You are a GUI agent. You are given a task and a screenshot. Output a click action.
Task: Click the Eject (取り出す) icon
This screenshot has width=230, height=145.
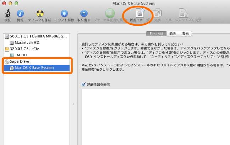(x=84, y=13)
